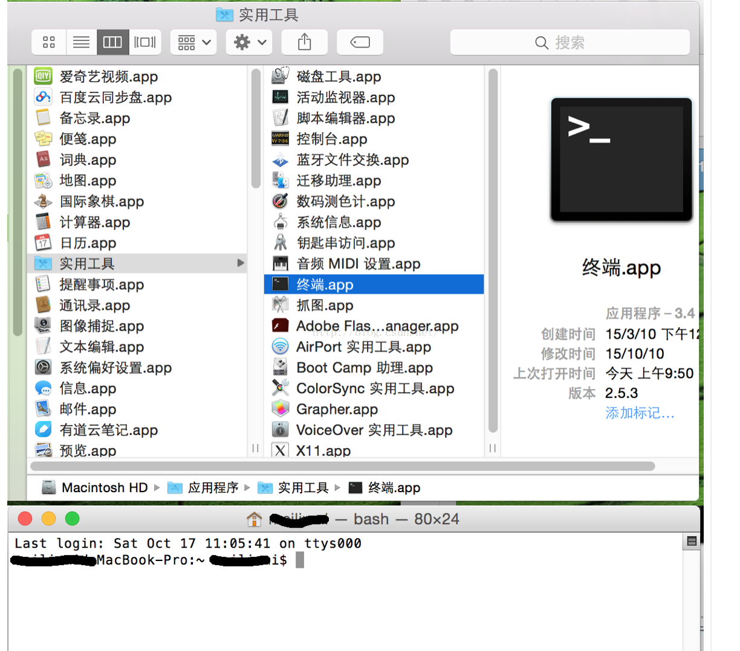740x651 pixels.
Task: Click the edit tags toolbar button
Action: point(360,42)
